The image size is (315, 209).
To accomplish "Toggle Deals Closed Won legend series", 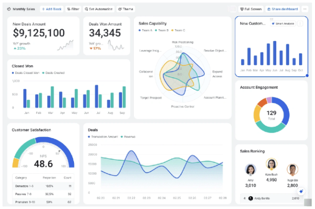I will tap(26, 73).
